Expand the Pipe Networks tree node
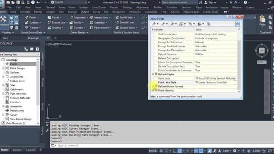 pyautogui.click(x=3, y=94)
